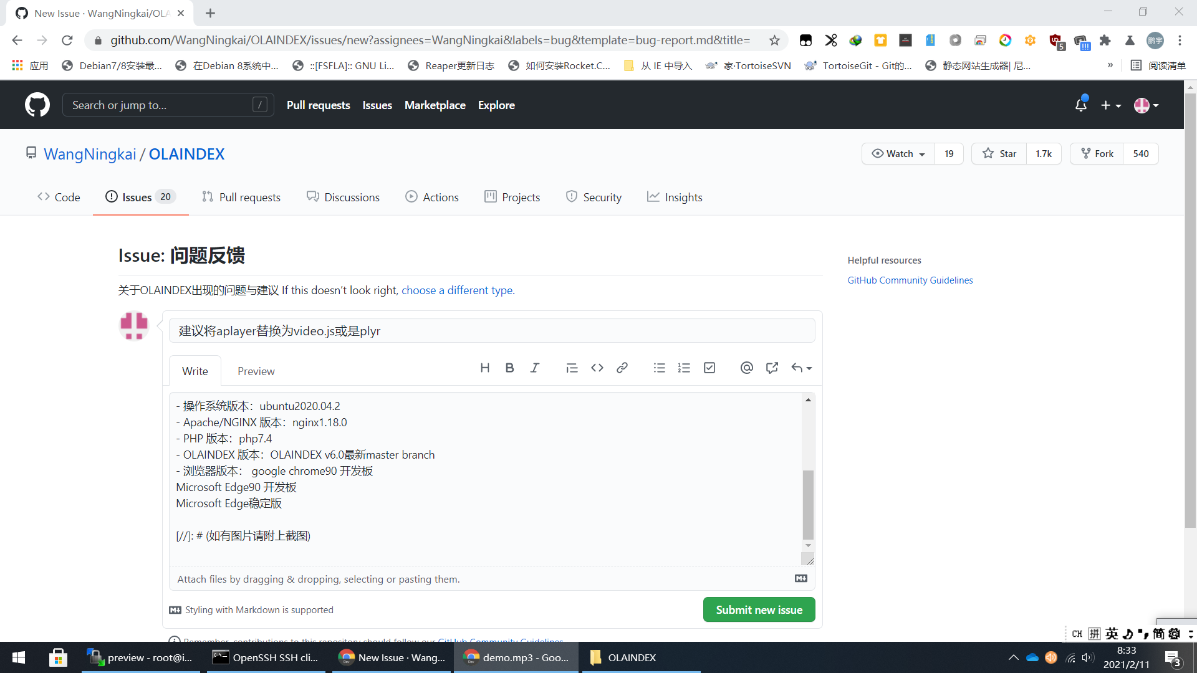
Task: Open the Actions tab of the repository
Action: click(x=432, y=197)
